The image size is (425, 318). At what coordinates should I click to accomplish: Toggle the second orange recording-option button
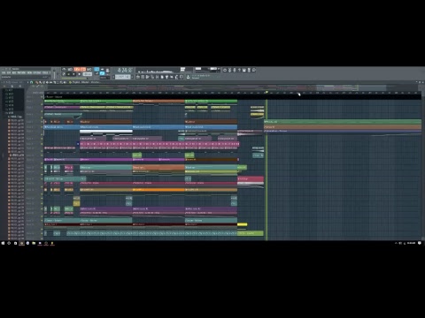pyautogui.click(x=83, y=69)
